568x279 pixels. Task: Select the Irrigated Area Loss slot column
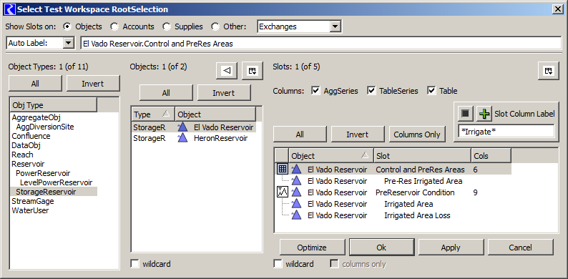[x=417, y=215]
